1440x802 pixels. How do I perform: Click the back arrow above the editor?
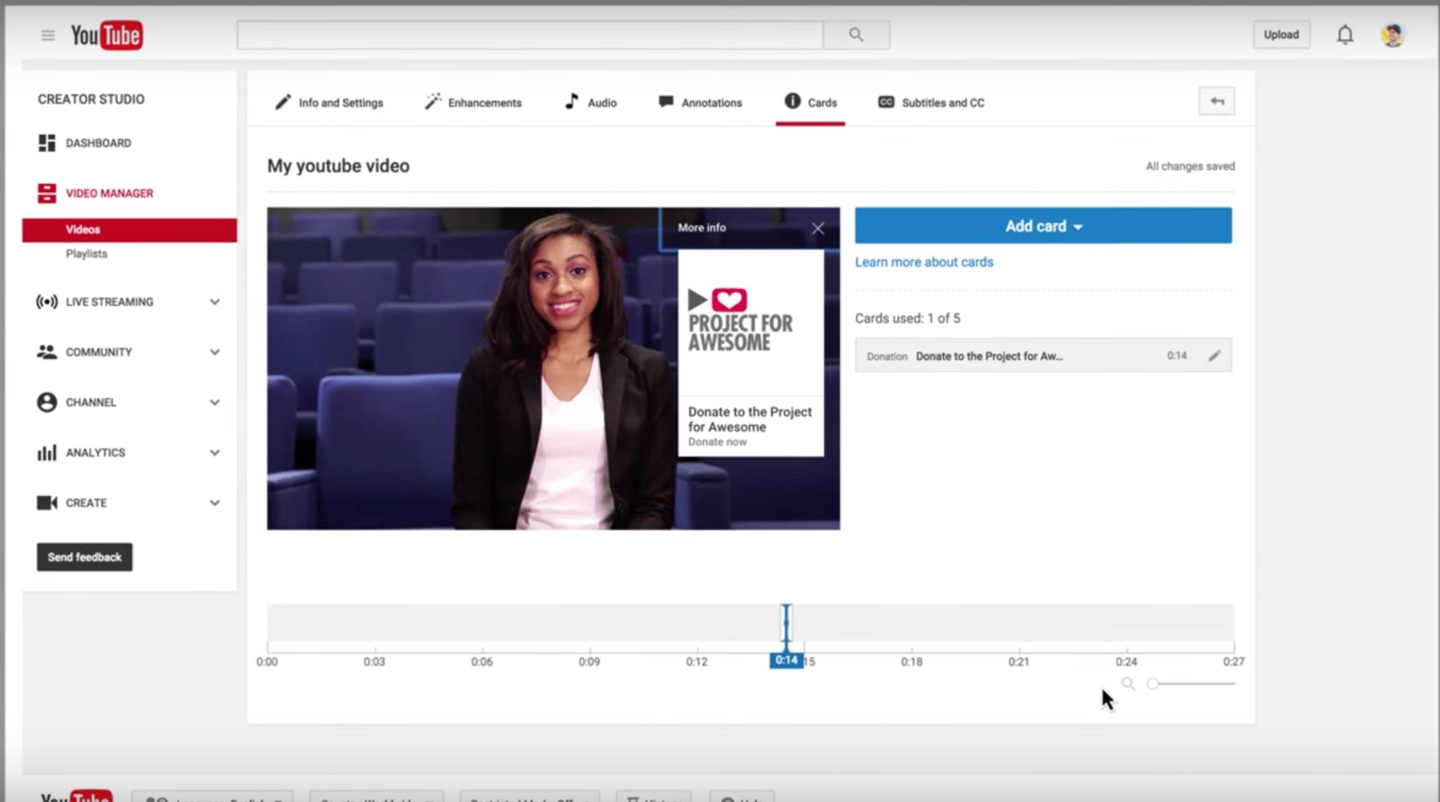[1217, 101]
